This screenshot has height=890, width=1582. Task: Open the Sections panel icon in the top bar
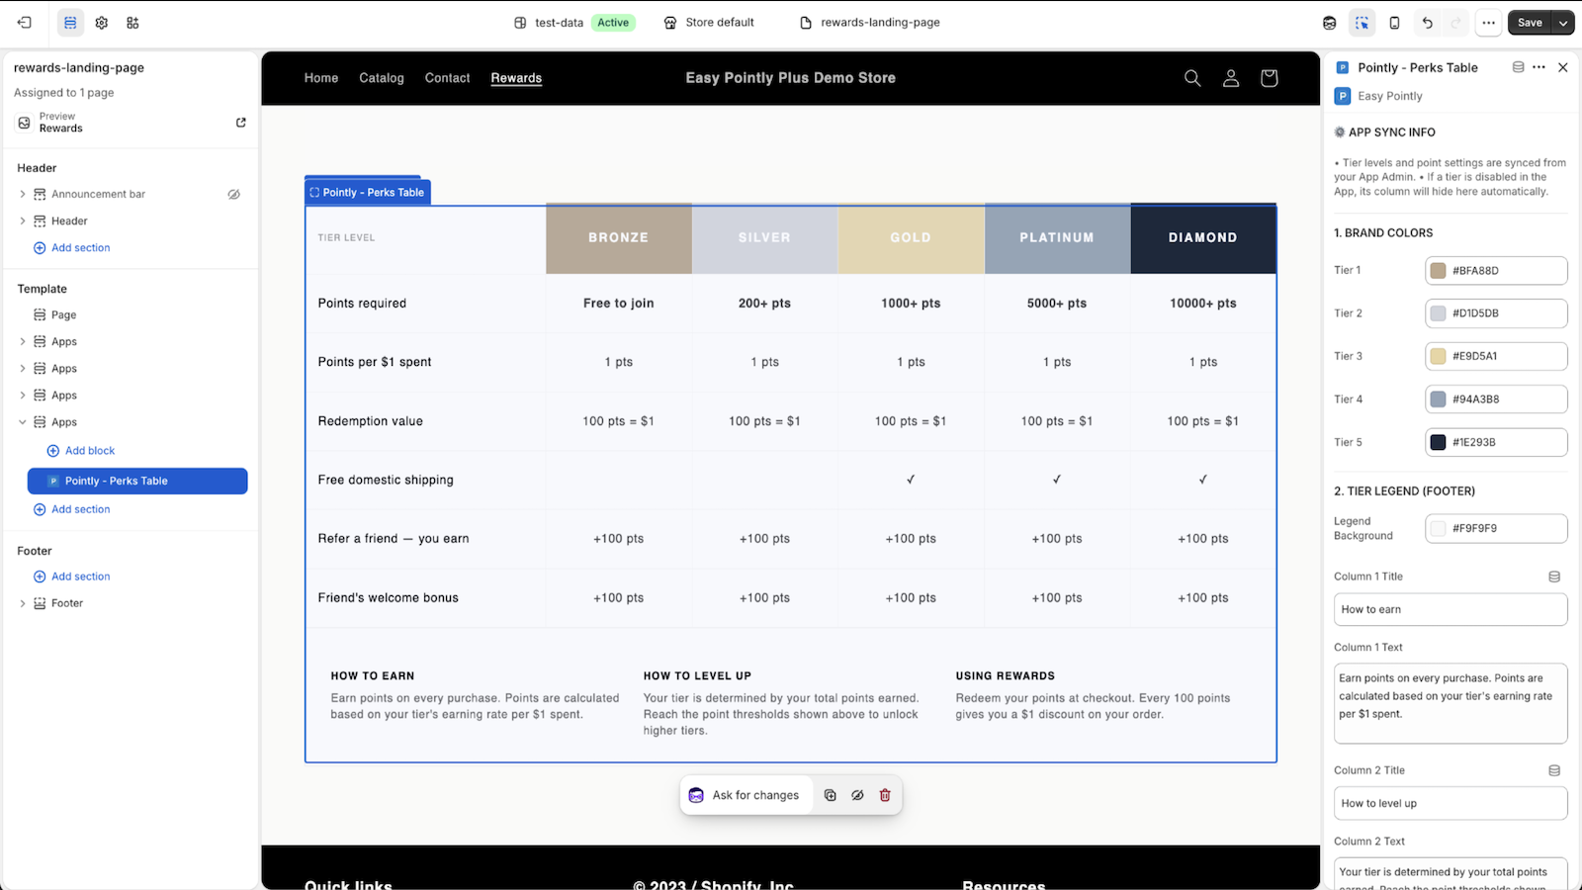(x=70, y=23)
